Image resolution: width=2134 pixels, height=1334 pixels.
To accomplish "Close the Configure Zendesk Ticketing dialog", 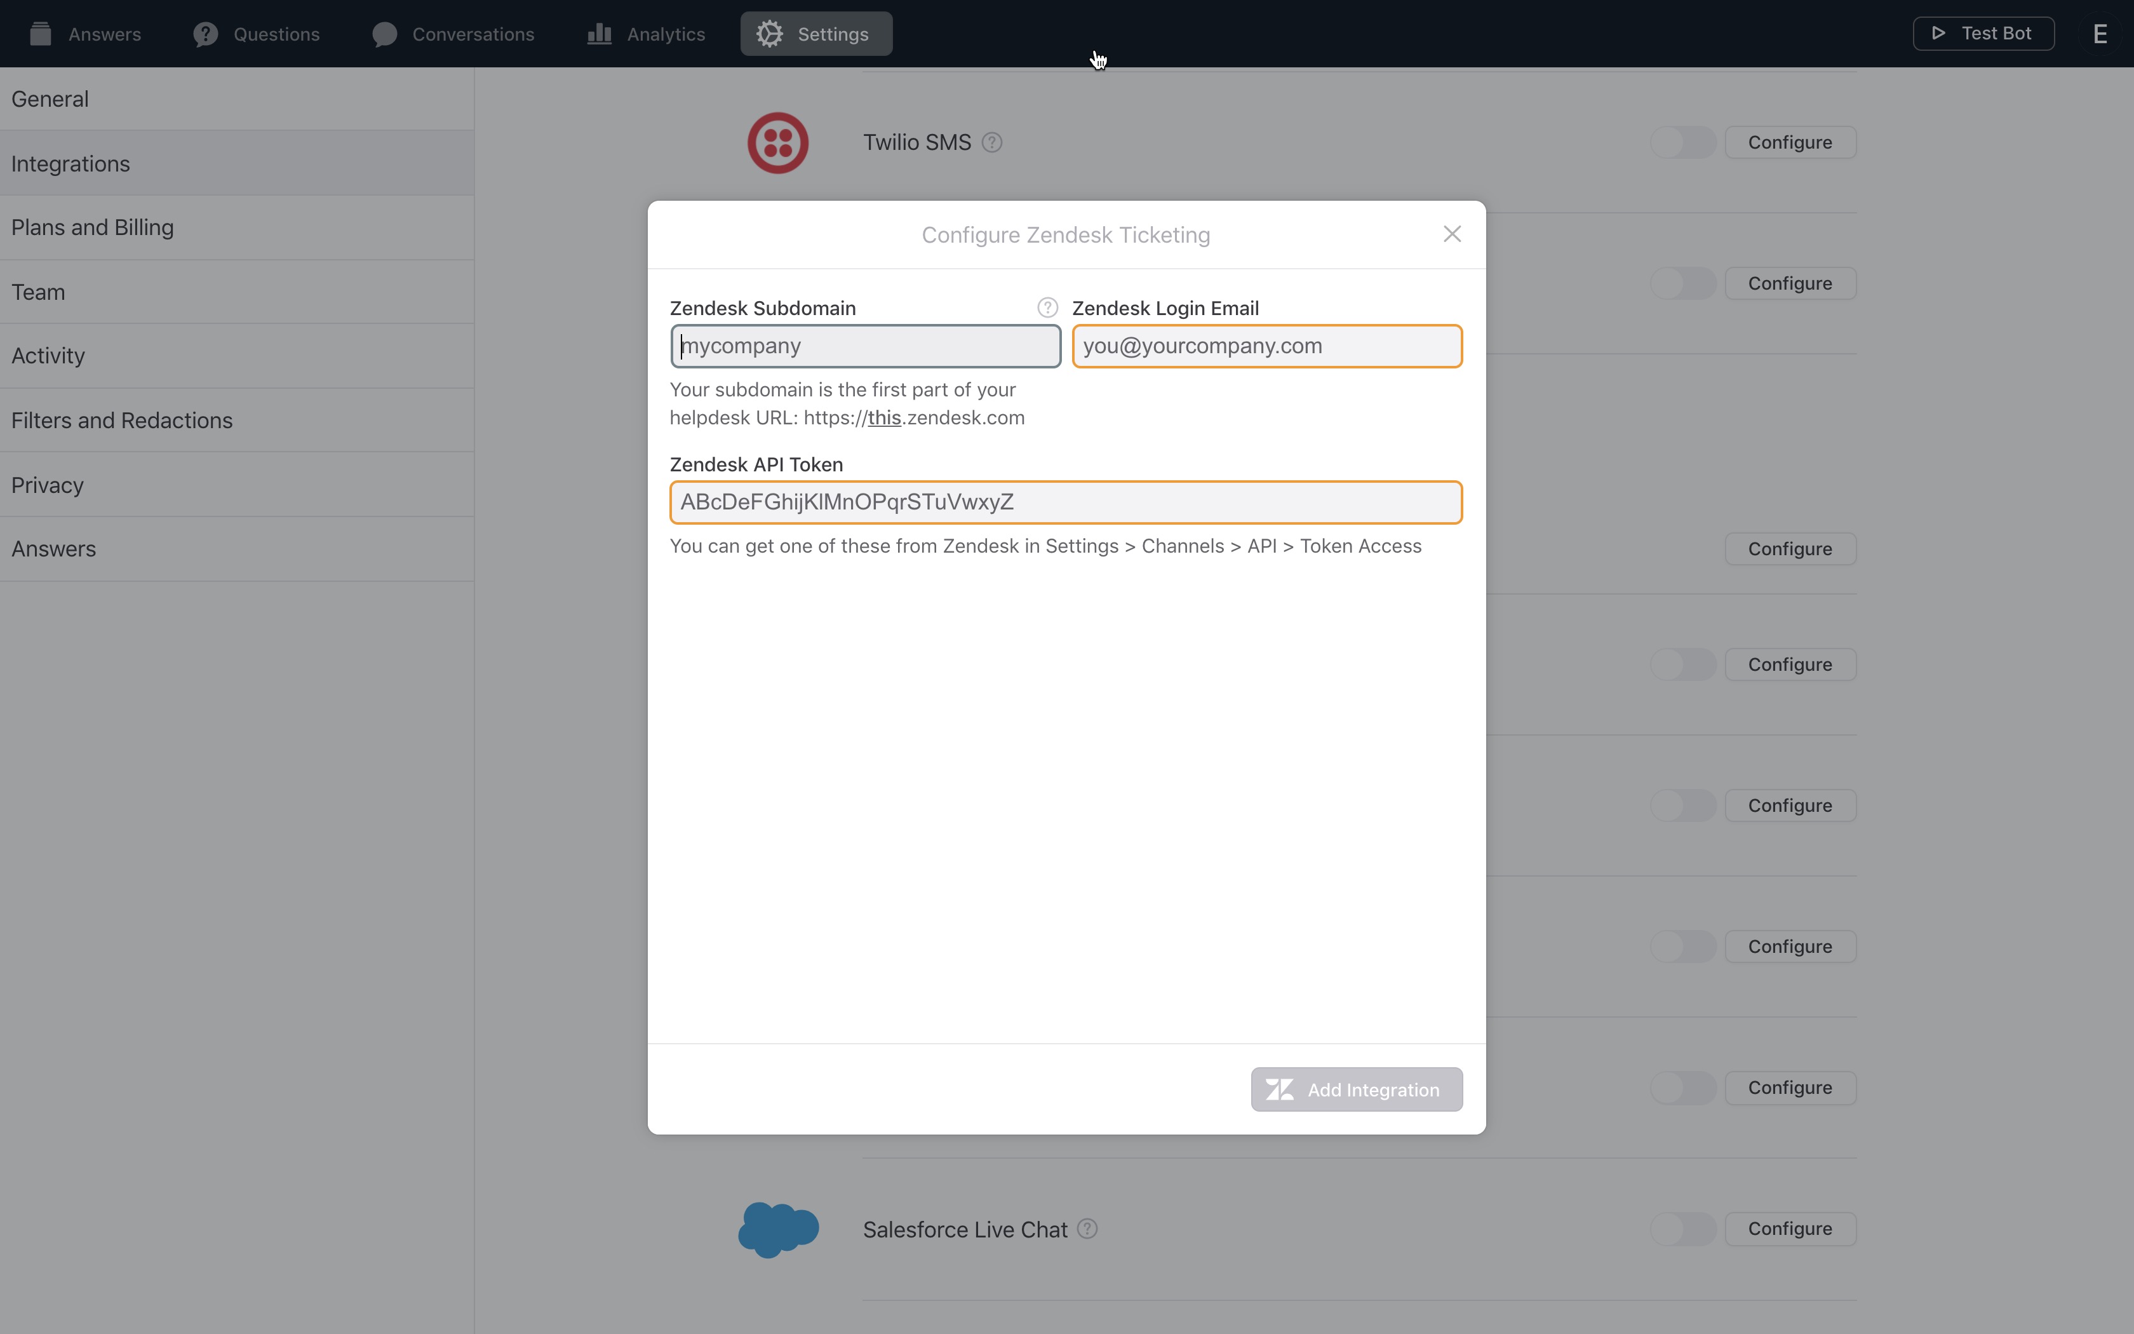I will pos(1451,234).
